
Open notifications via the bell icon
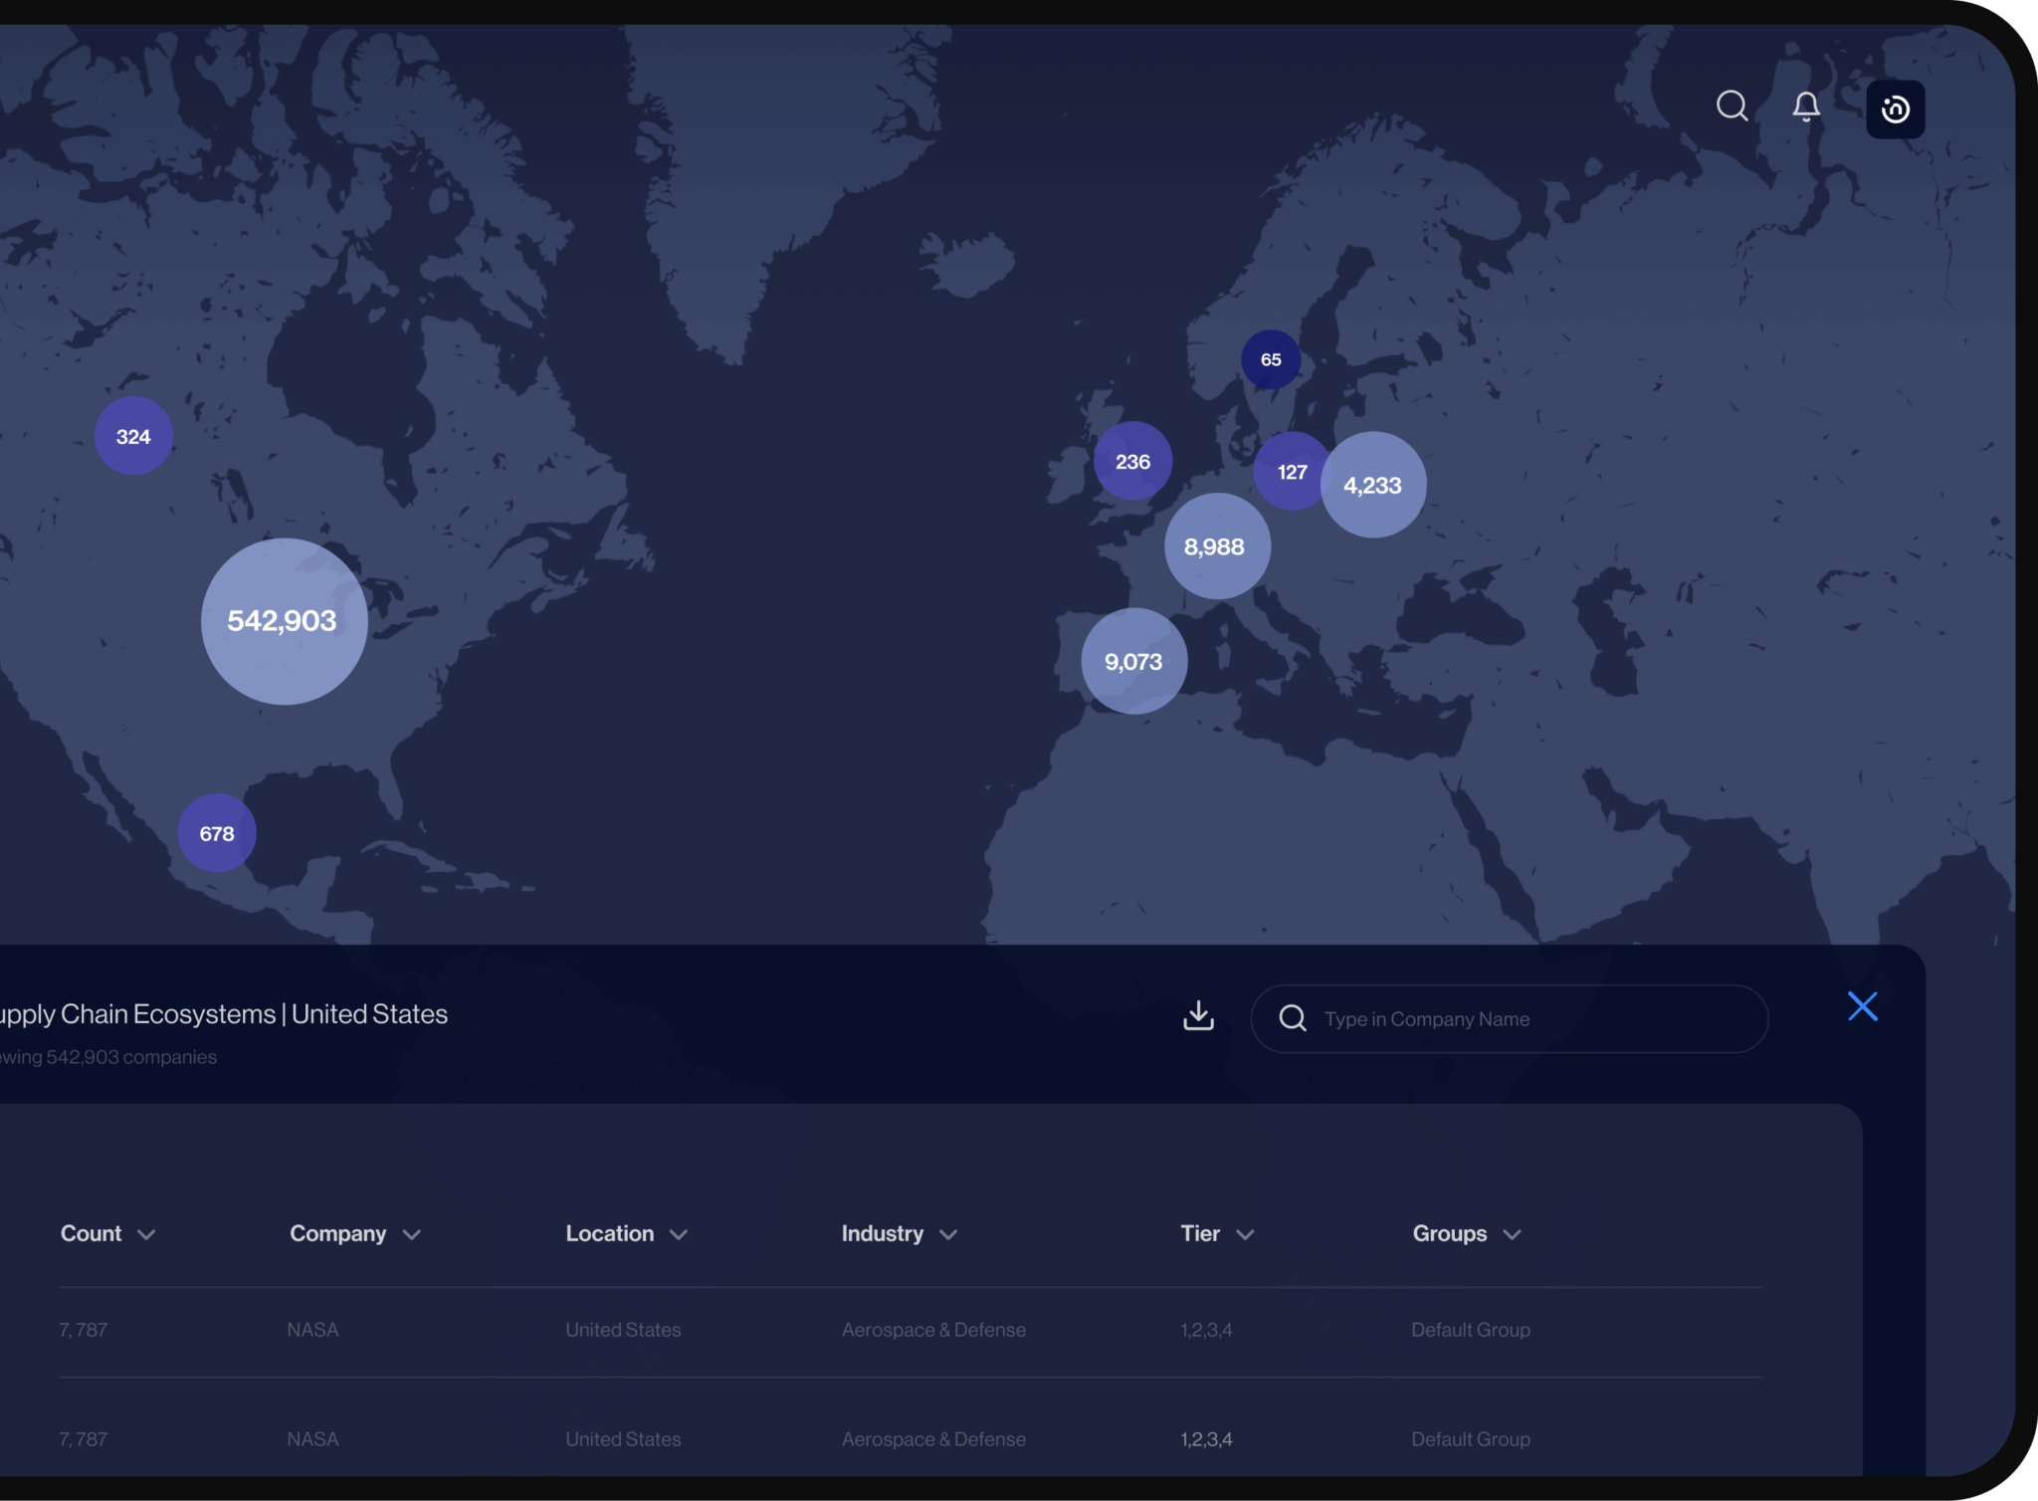(1804, 107)
